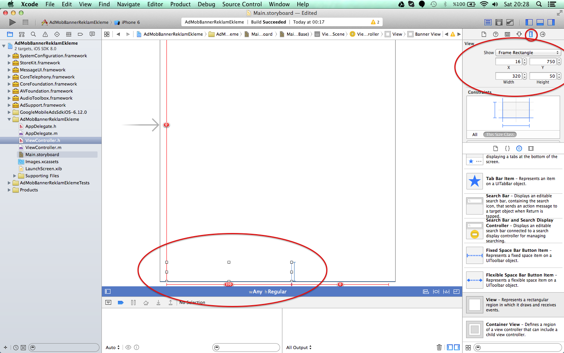
Task: Run the project with Play button
Action: (x=13, y=22)
